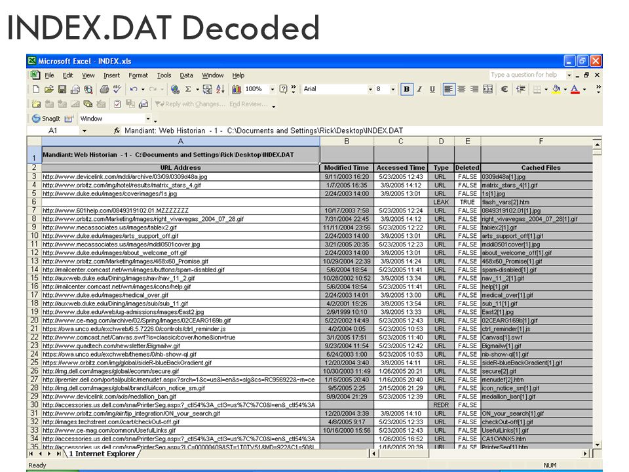The height and width of the screenshot is (472, 629).
Task: Expand the Undo history dropdown arrow
Action: pos(143,89)
